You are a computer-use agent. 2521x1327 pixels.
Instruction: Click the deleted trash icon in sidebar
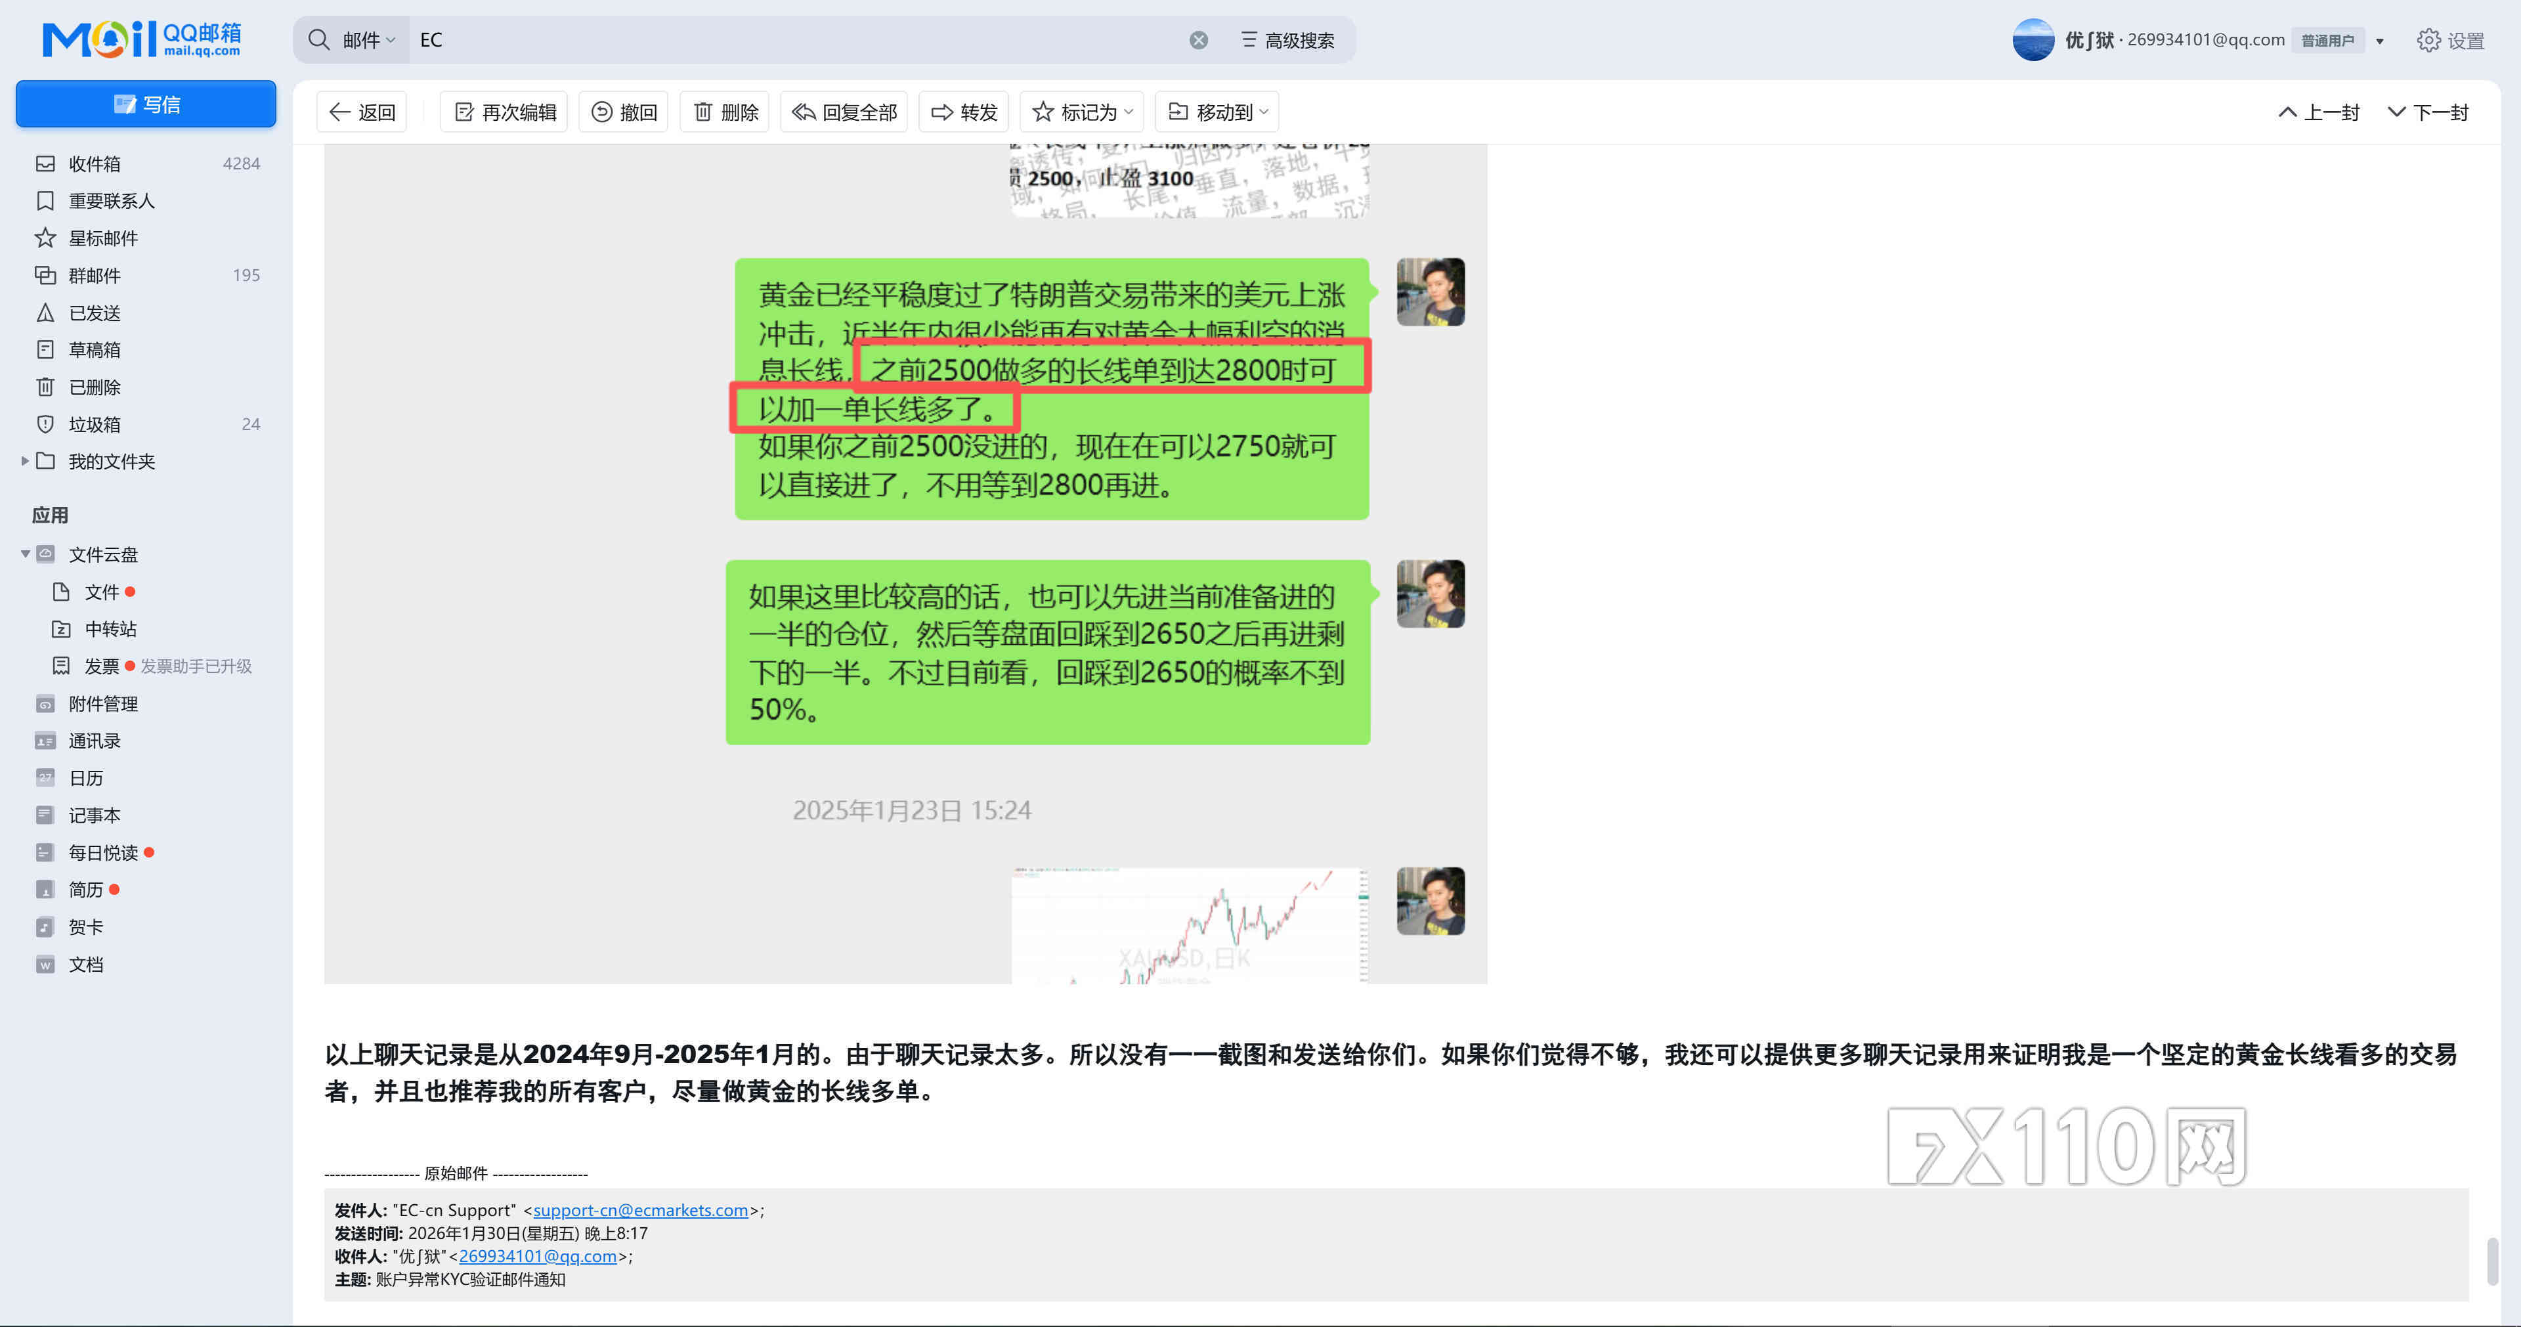[45, 387]
